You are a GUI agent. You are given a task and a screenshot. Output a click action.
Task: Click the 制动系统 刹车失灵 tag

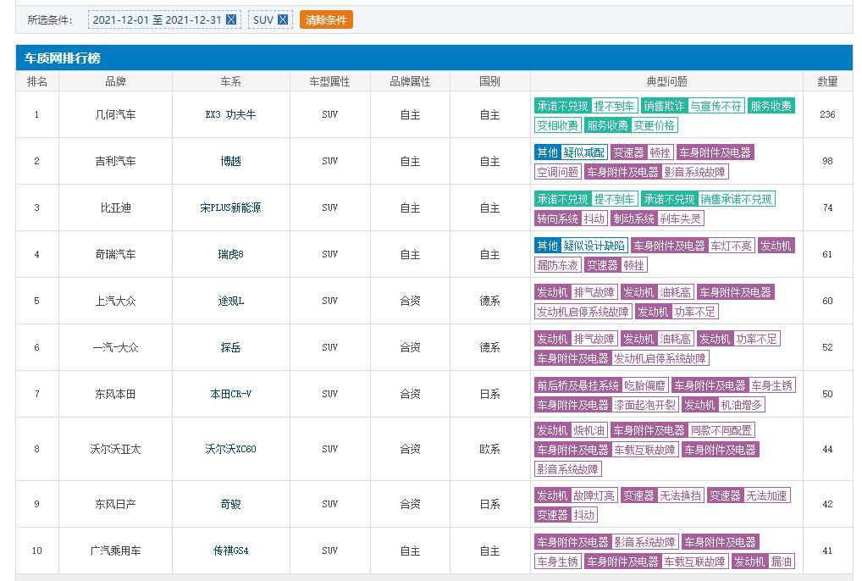coord(657,219)
